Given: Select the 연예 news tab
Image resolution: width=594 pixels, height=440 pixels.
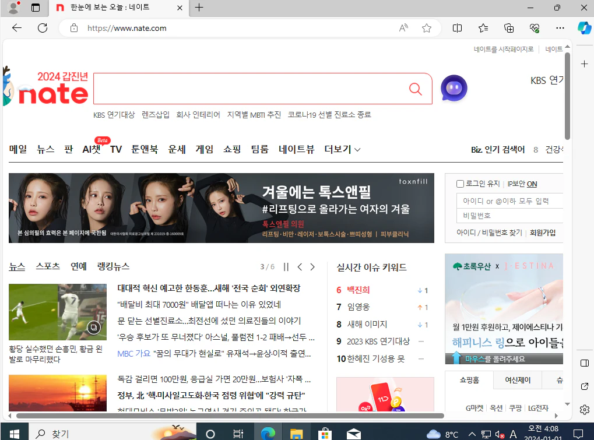Looking at the screenshot, I should [79, 266].
